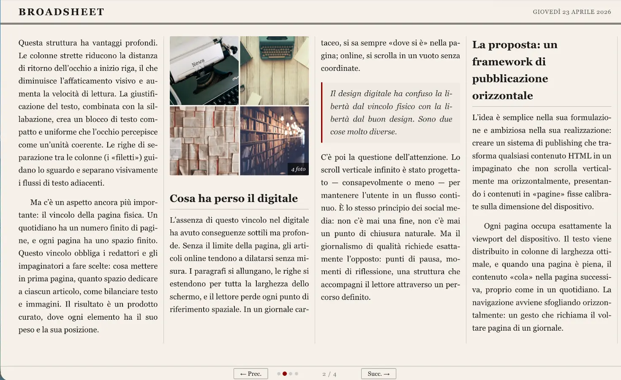Click paragraph starting 'Ogni pagina occupa esattamente'
The image size is (621, 380).
click(x=542, y=277)
